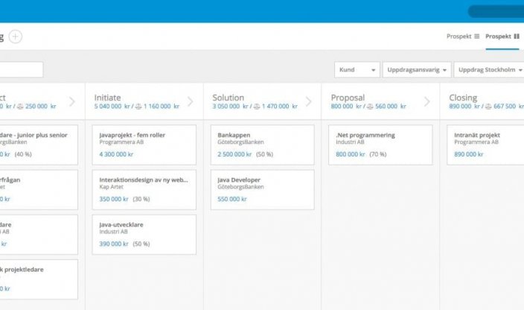
Task: Open the Kund filter dropdown
Action: 357,70
